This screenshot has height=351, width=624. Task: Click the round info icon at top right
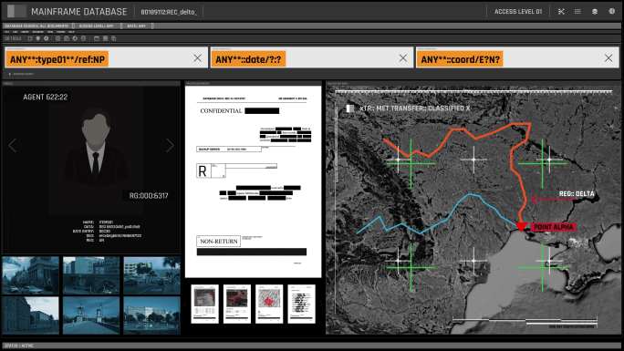tap(611, 11)
